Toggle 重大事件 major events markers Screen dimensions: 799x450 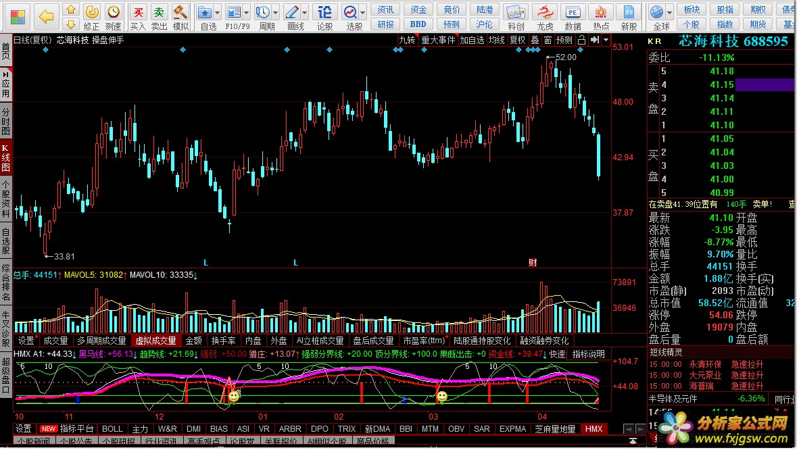click(438, 40)
